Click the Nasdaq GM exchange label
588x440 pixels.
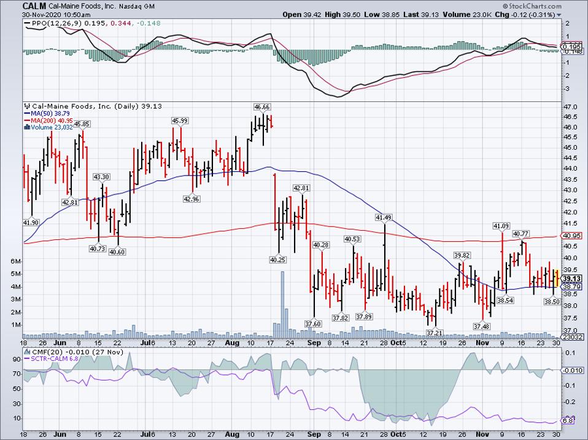coord(136,7)
